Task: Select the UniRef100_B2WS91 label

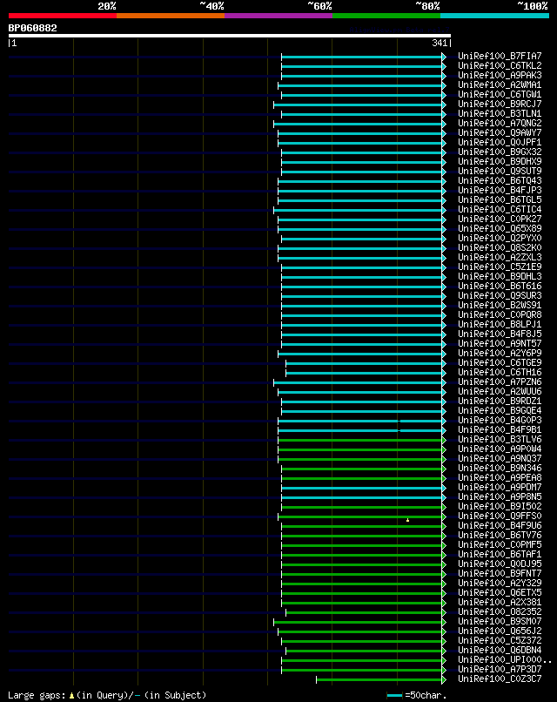Action: [x=500, y=305]
